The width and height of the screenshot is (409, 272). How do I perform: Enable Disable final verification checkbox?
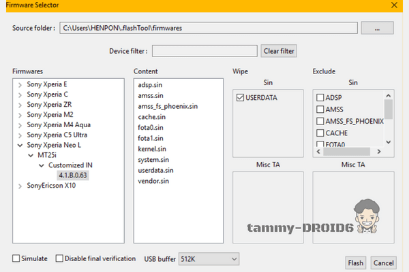pyautogui.click(x=59, y=258)
